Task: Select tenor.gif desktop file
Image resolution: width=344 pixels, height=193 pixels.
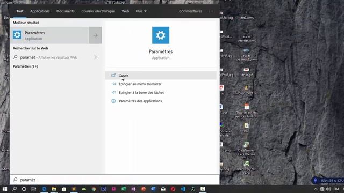Action: pos(247,72)
